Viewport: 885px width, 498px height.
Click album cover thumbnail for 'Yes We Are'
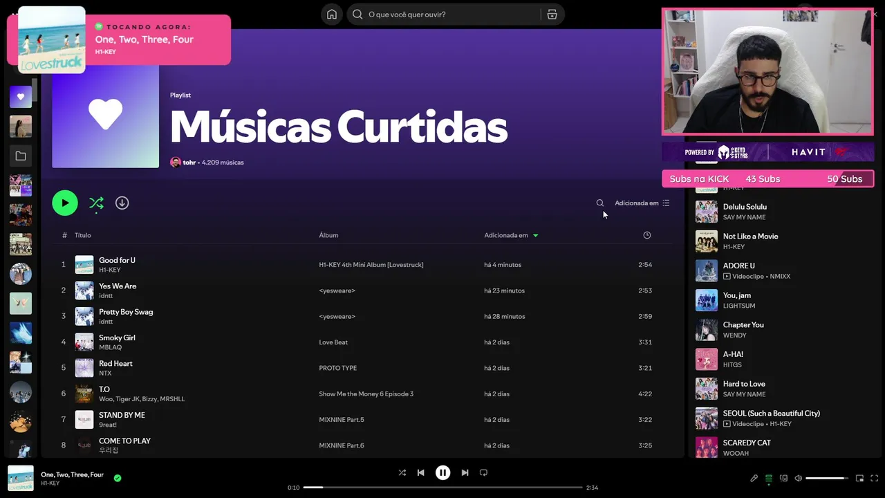pos(84,290)
